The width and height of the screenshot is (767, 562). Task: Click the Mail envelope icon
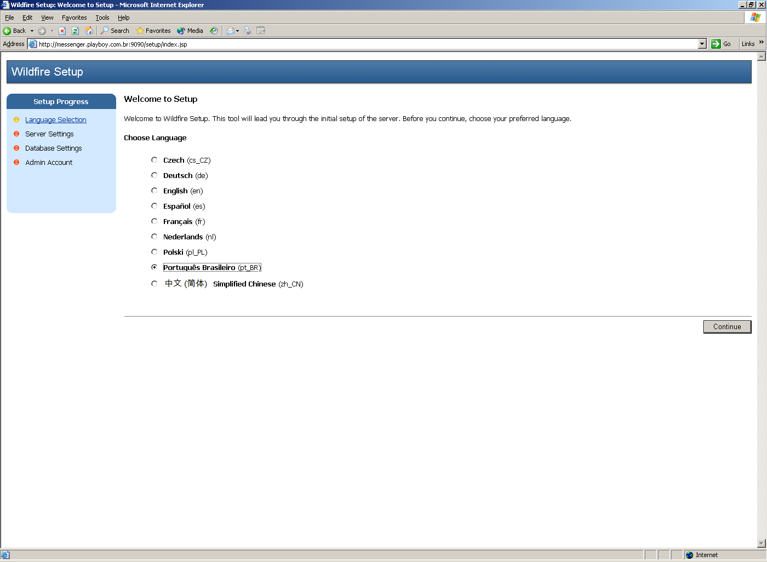(x=230, y=31)
